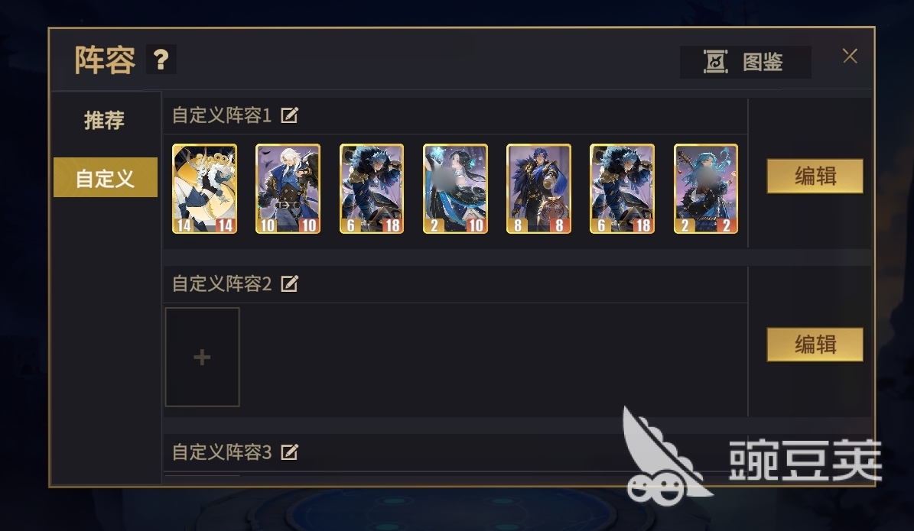914x531 pixels.
Task: Click rename pencil icon for 自定义阵容1
Action: click(x=289, y=115)
